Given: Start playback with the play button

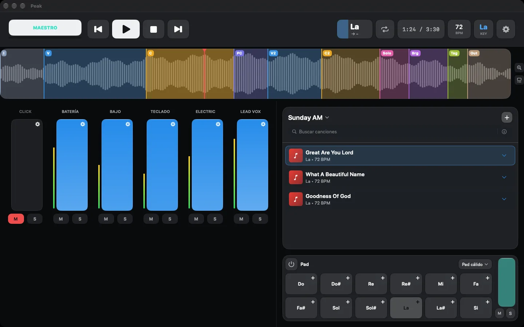Looking at the screenshot, I should (126, 29).
